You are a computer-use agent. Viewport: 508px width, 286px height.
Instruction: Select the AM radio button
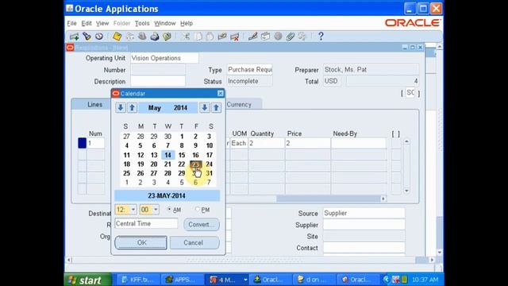coord(169,210)
